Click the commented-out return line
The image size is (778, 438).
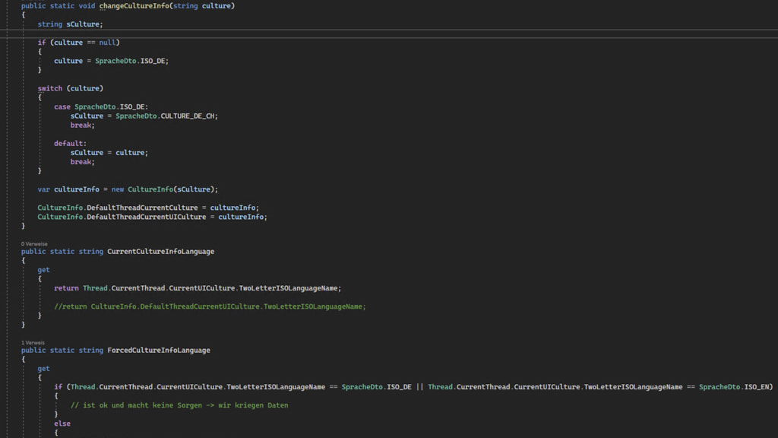point(210,306)
